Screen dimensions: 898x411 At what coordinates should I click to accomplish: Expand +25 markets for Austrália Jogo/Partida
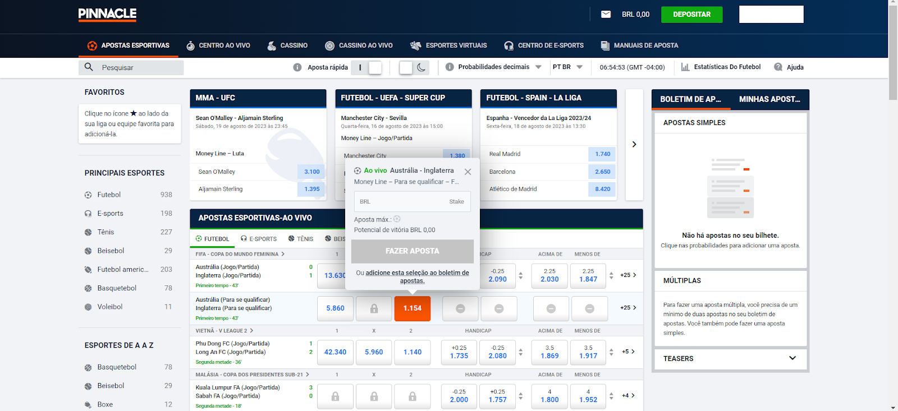pyautogui.click(x=628, y=275)
